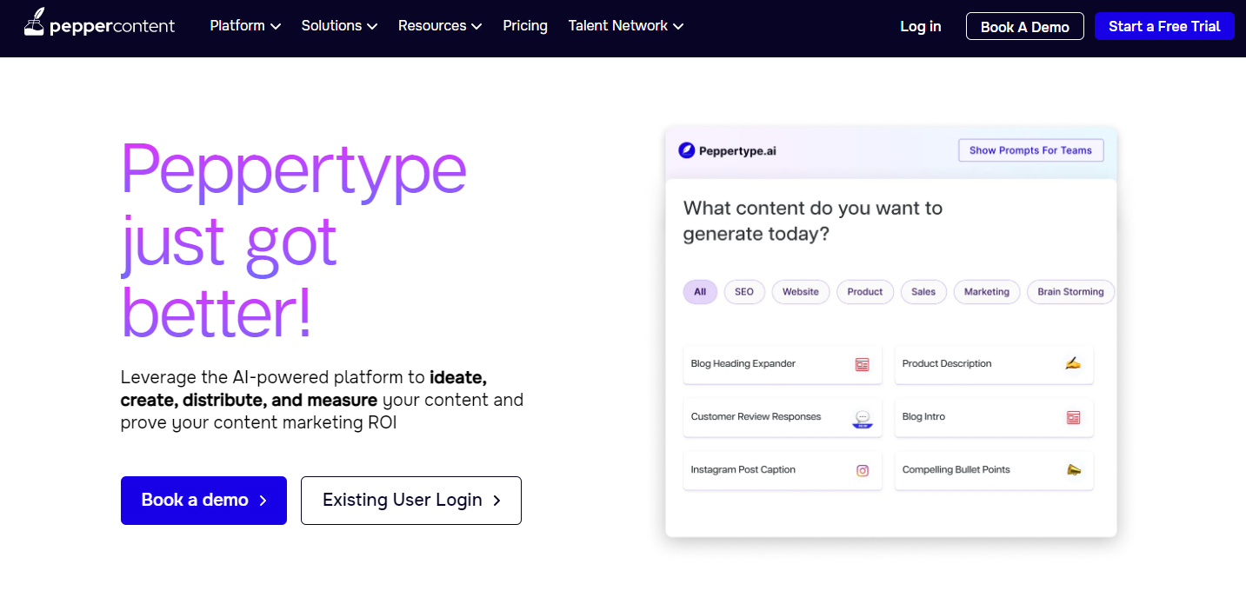Select the Brain Storming category filter
Viewport: 1246px width, 604px height.
pyautogui.click(x=1070, y=292)
